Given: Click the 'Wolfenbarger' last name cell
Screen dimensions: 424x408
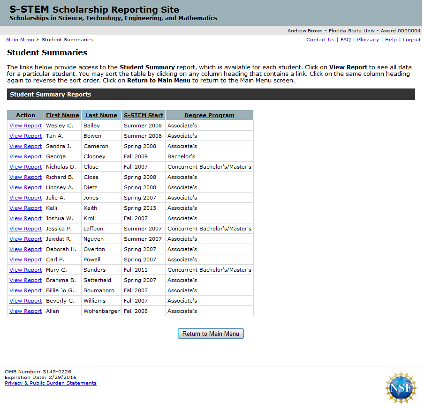Looking at the screenshot, I should 101,311.
